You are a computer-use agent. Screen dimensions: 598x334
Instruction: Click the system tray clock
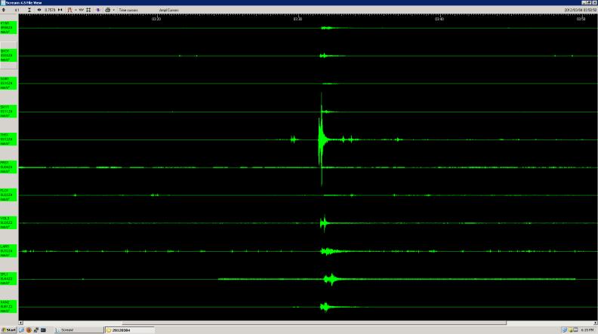(587, 329)
